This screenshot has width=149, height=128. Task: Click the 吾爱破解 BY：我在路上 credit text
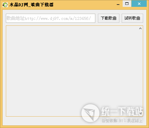122,121
